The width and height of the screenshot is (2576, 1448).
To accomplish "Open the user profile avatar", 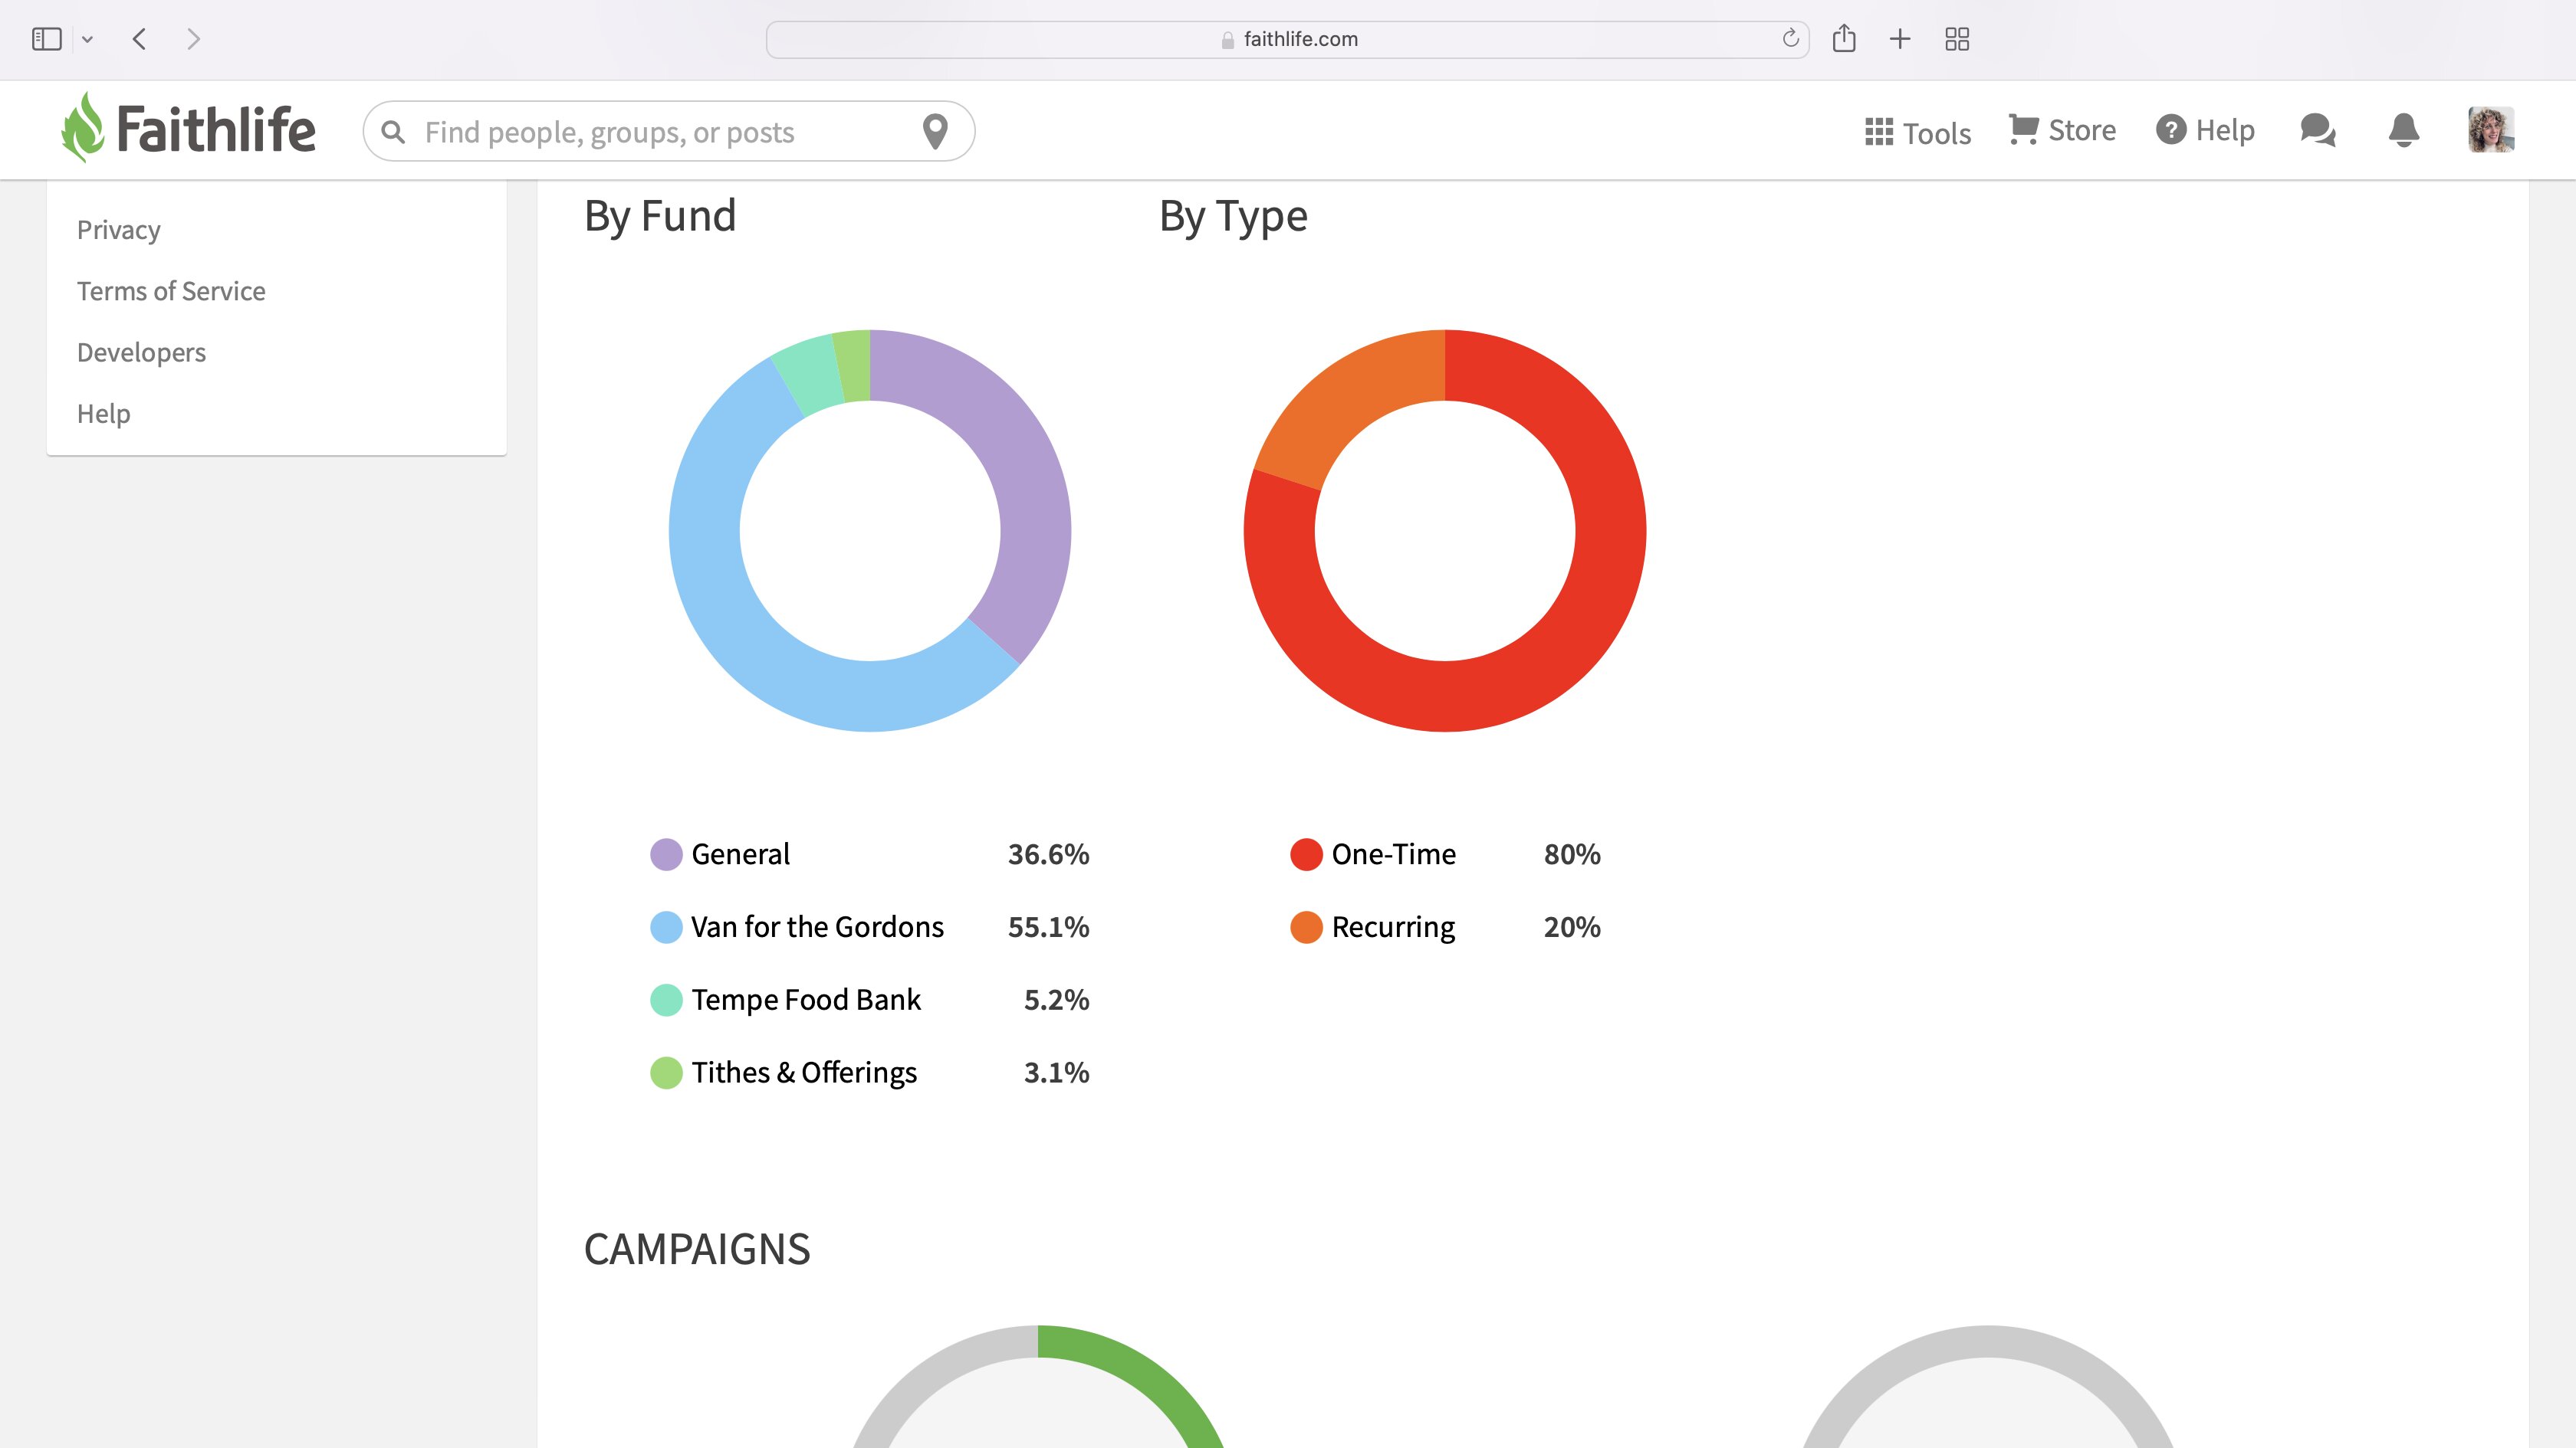I will pos(2491,130).
